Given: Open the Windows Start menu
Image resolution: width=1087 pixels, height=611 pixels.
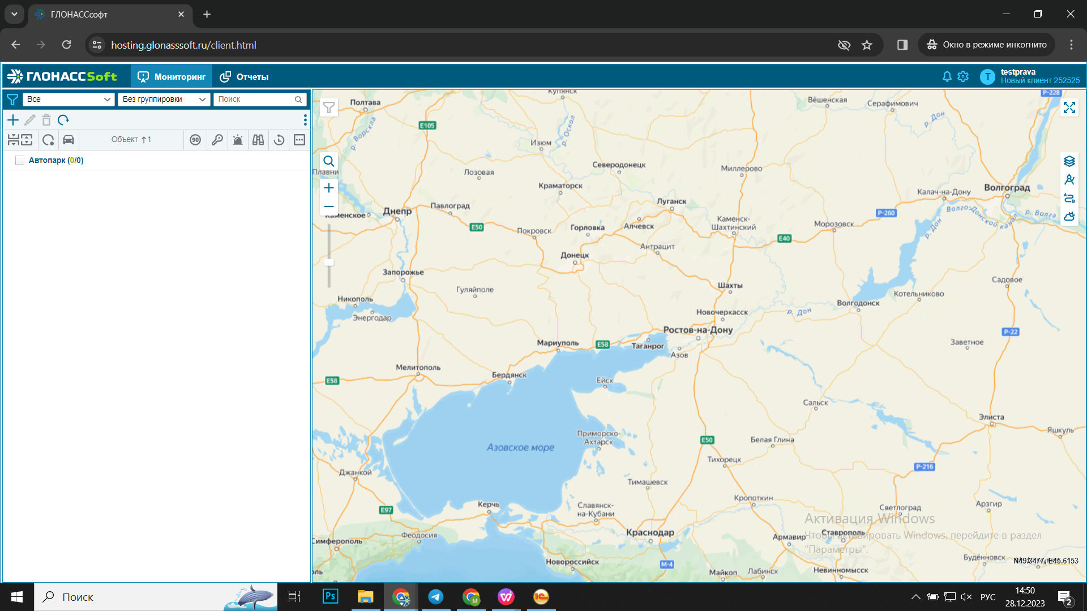Looking at the screenshot, I should click(x=17, y=597).
